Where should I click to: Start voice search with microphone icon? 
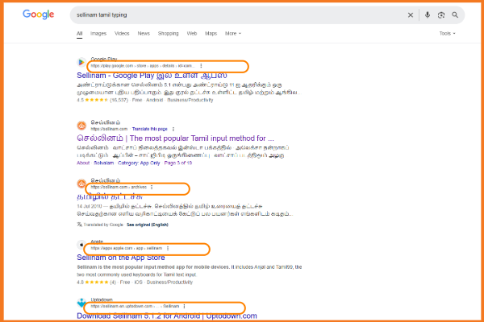coord(428,14)
